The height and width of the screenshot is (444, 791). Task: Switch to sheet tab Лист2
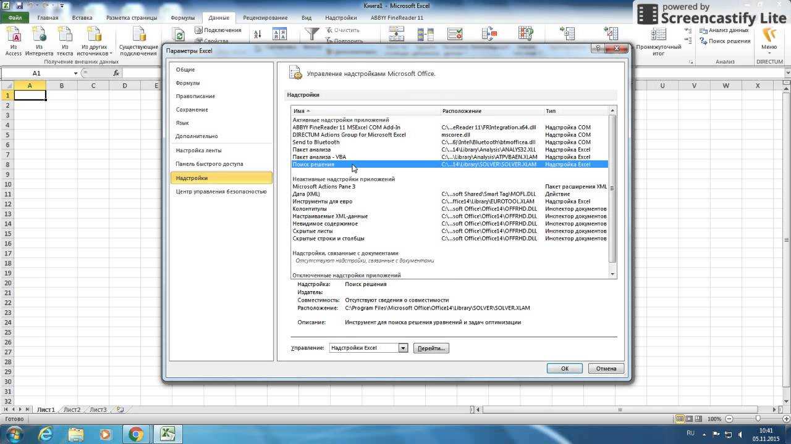point(72,409)
